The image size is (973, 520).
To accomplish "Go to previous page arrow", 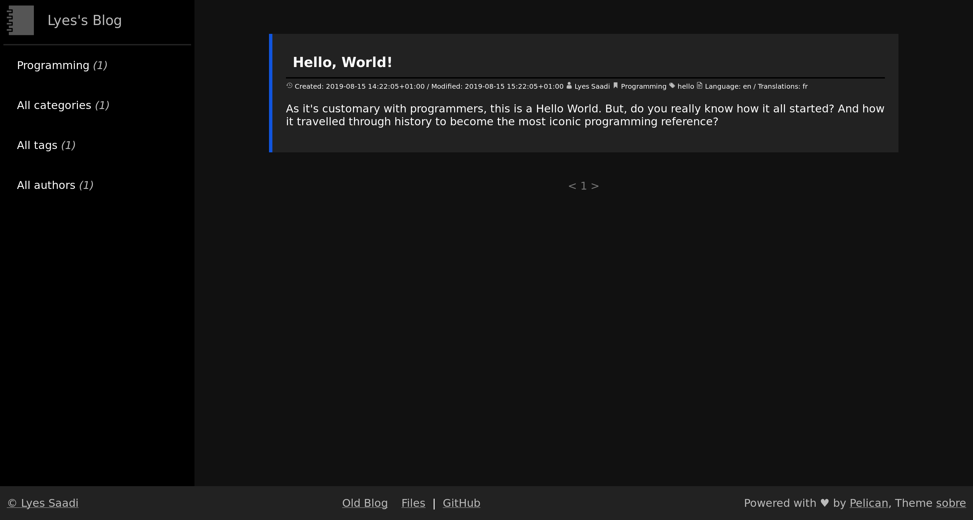I will point(572,186).
